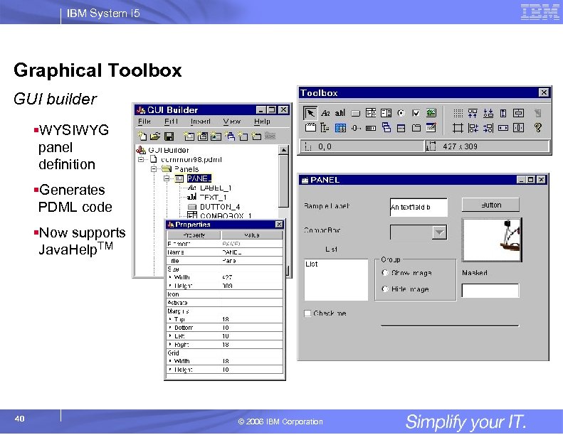Viewport: 563px width, 435px height.
Task: Open the Insert menu
Action: [200, 122]
